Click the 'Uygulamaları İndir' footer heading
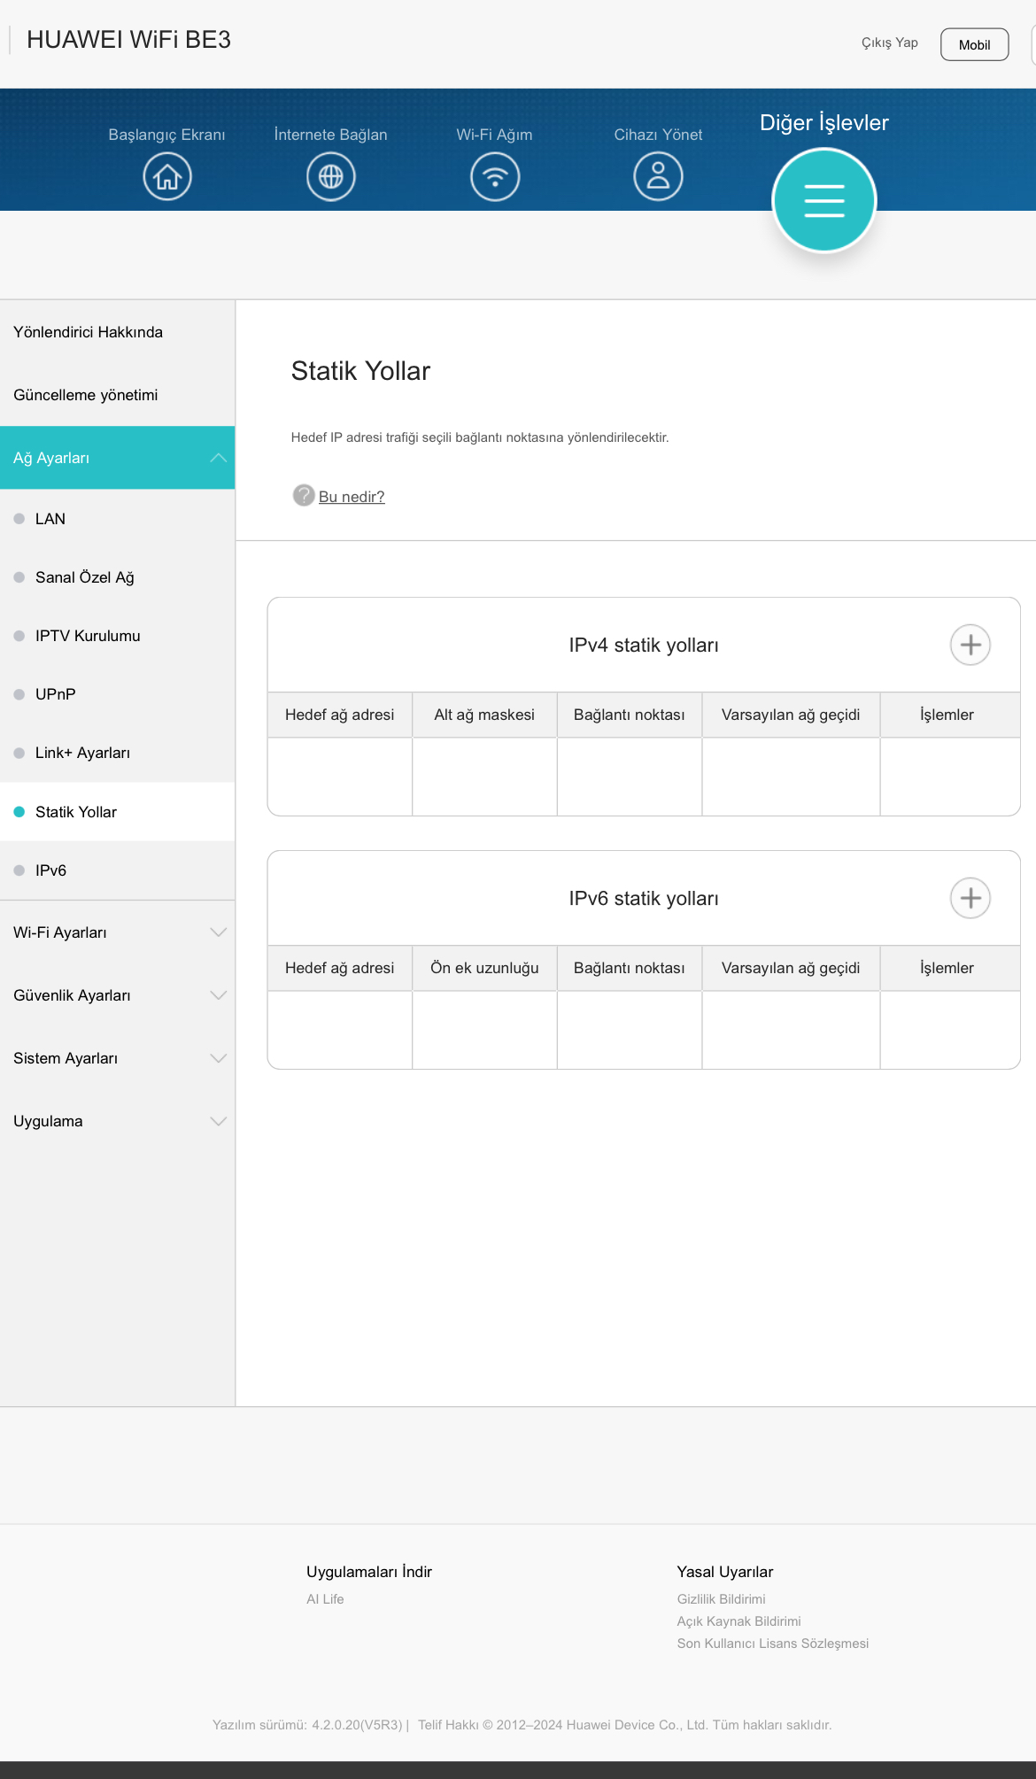 [369, 1572]
